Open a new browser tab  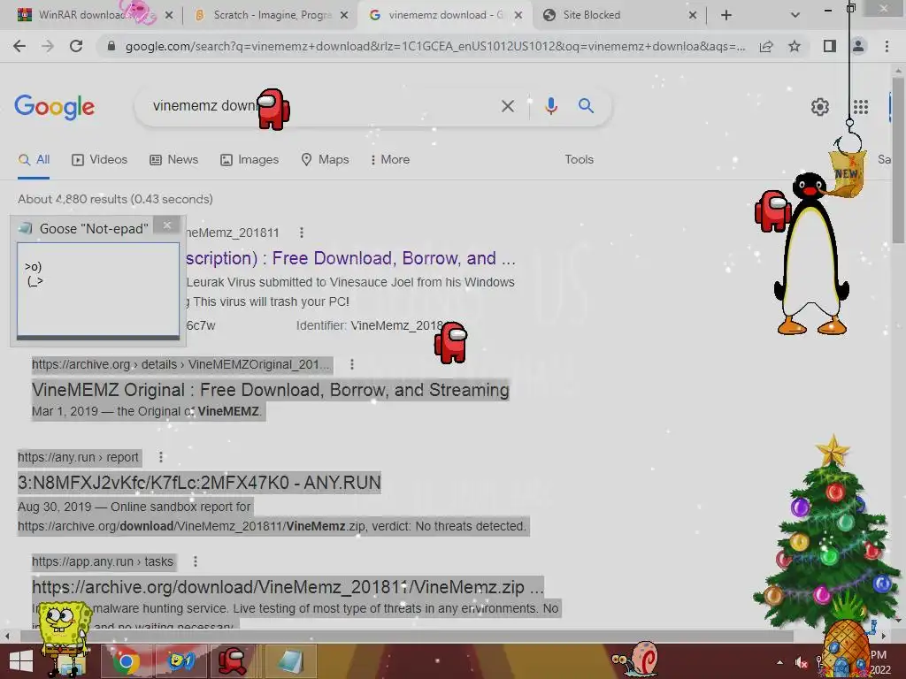[x=726, y=15]
